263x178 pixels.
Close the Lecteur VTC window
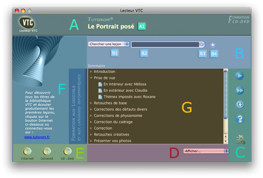(x=17, y=10)
